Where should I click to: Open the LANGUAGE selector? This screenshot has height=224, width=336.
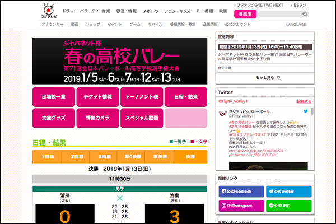point(295,25)
